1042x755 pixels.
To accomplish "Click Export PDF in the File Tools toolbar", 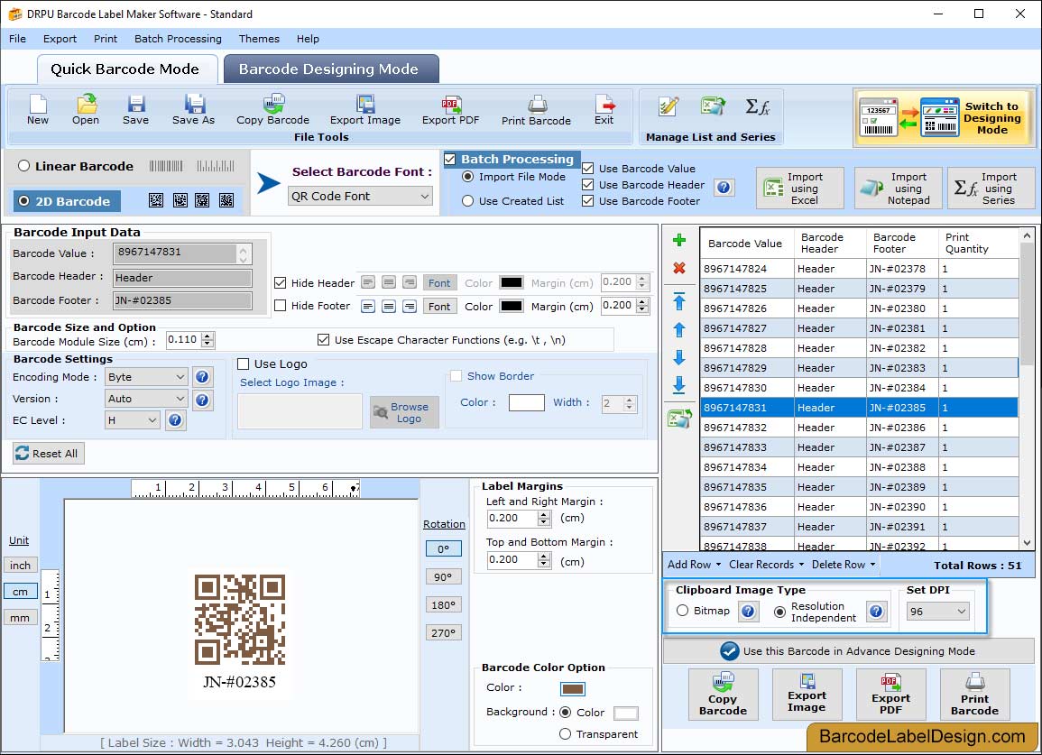I will pyautogui.click(x=450, y=110).
